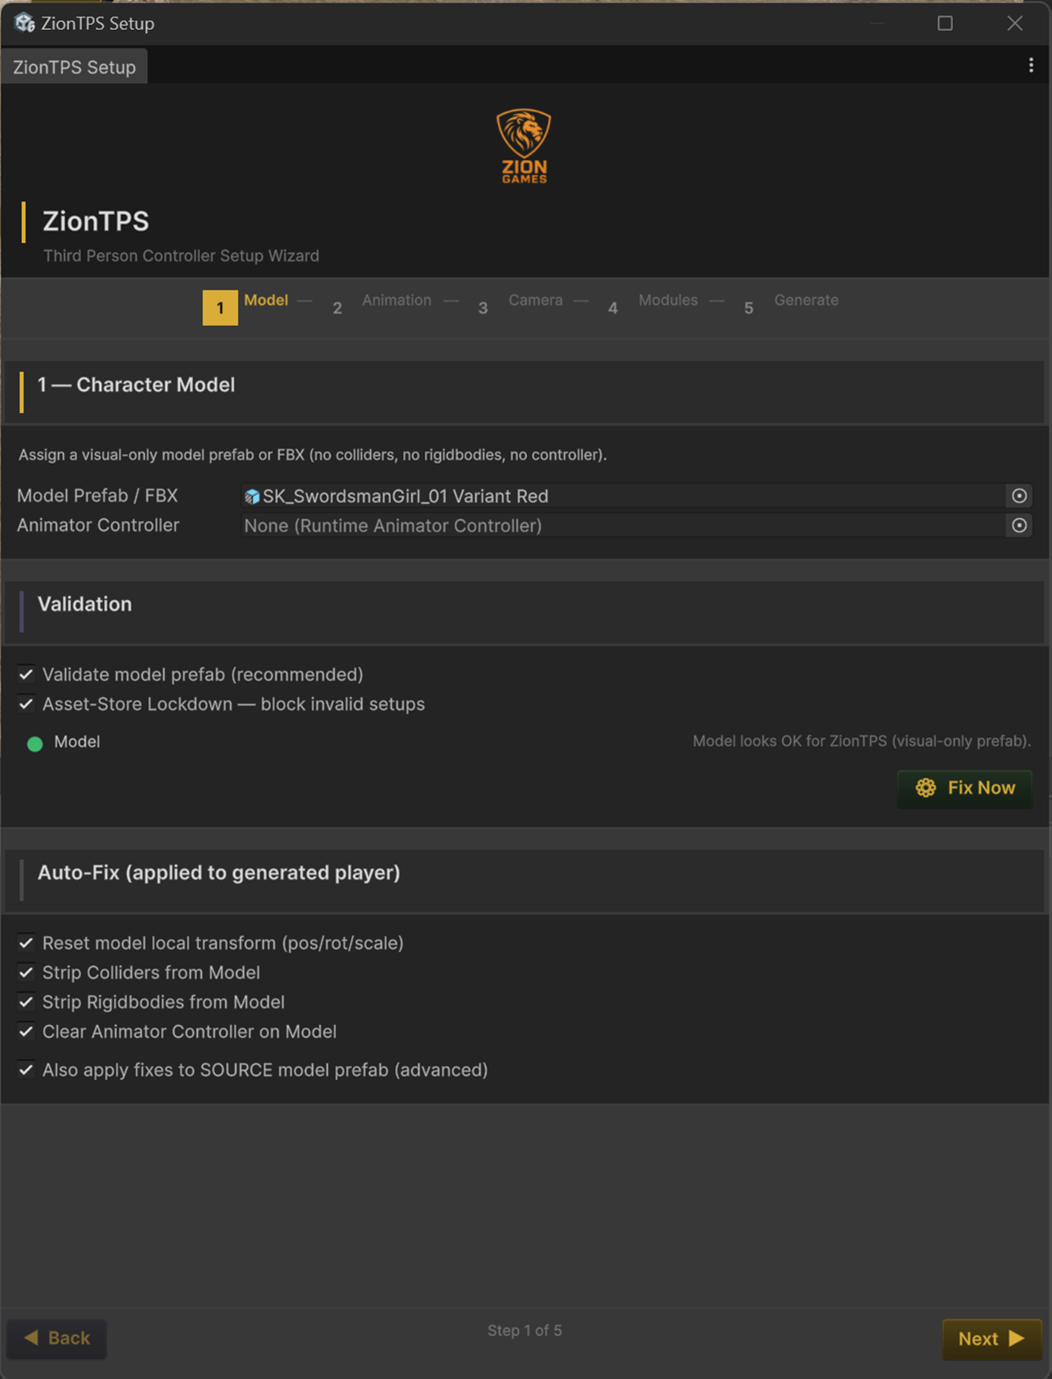This screenshot has height=1379, width=1052.
Task: Toggle Asset-Store Lockdown checkbox
Action: tap(26, 704)
